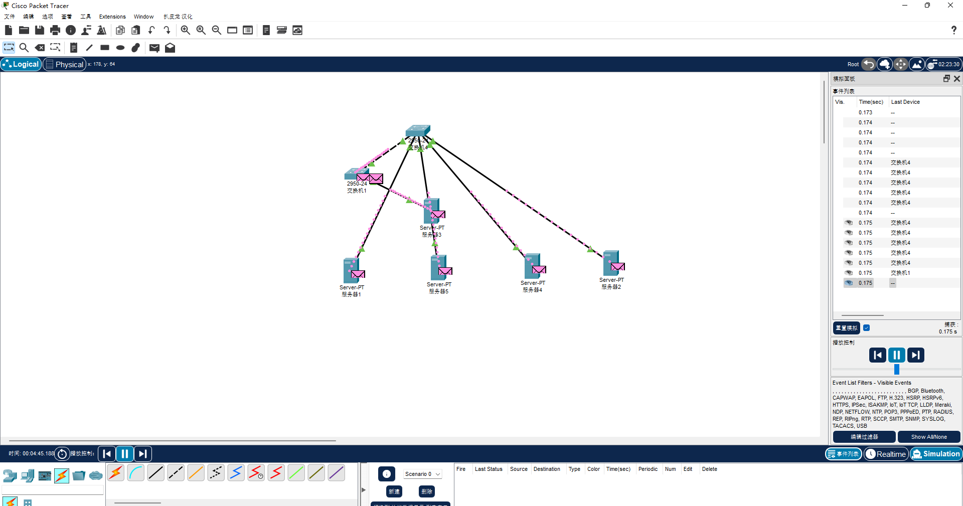
Task: Select the automatic connection type lightning bolt
Action: [116, 473]
